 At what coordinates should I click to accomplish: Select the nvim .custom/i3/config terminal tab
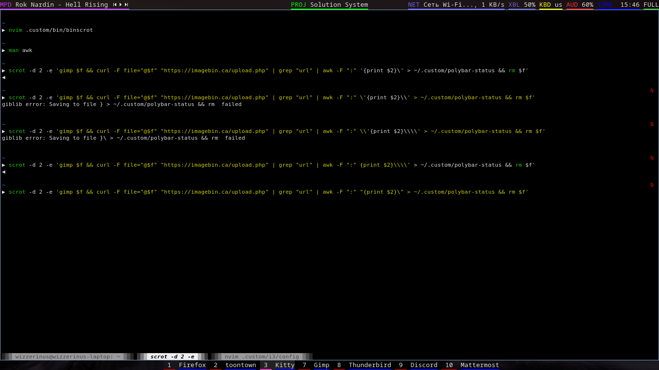point(263,357)
